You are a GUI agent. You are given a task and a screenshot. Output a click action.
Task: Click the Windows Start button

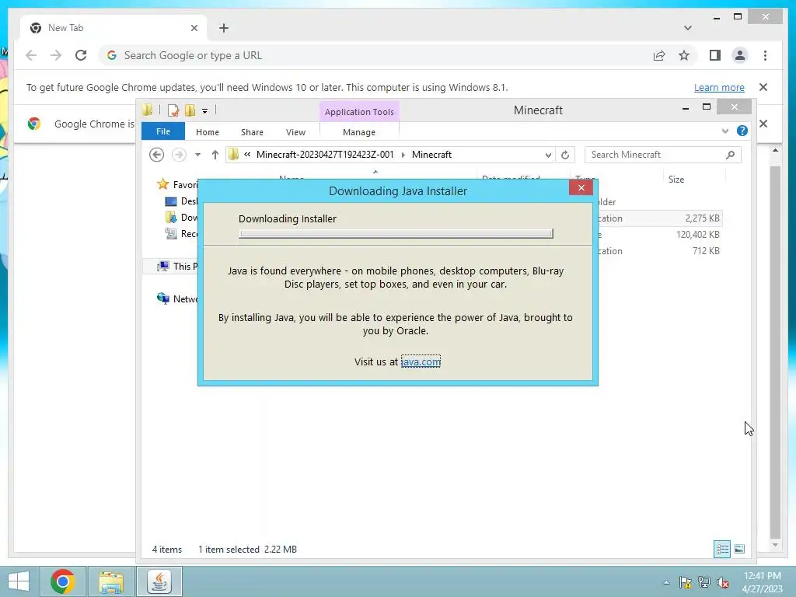[19, 581]
